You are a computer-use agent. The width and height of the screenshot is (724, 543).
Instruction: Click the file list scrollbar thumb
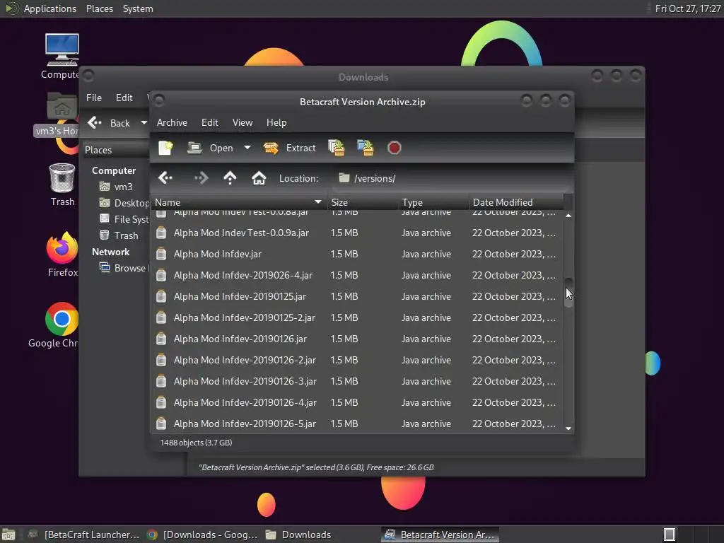tap(569, 292)
